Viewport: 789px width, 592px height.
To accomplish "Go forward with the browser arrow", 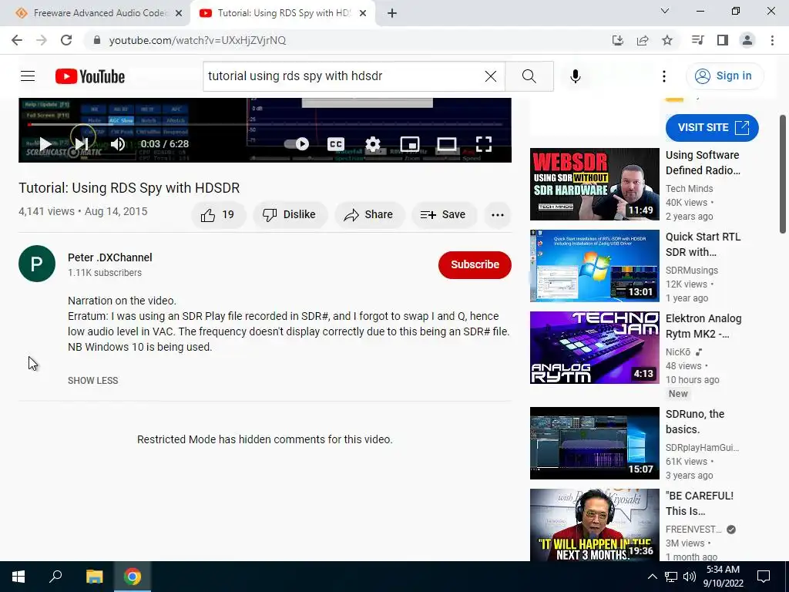I will click(x=42, y=40).
